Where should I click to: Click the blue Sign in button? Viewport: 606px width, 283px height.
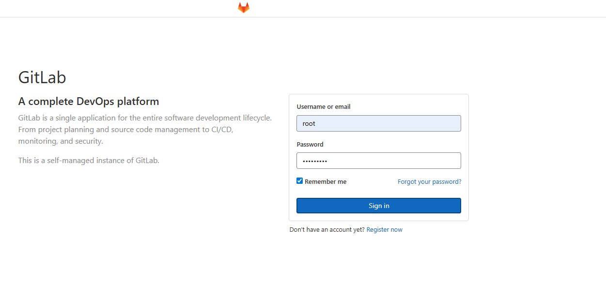[x=379, y=206]
